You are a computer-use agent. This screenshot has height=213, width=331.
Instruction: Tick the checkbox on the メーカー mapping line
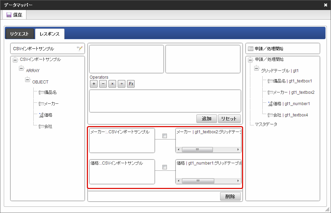[165, 136]
